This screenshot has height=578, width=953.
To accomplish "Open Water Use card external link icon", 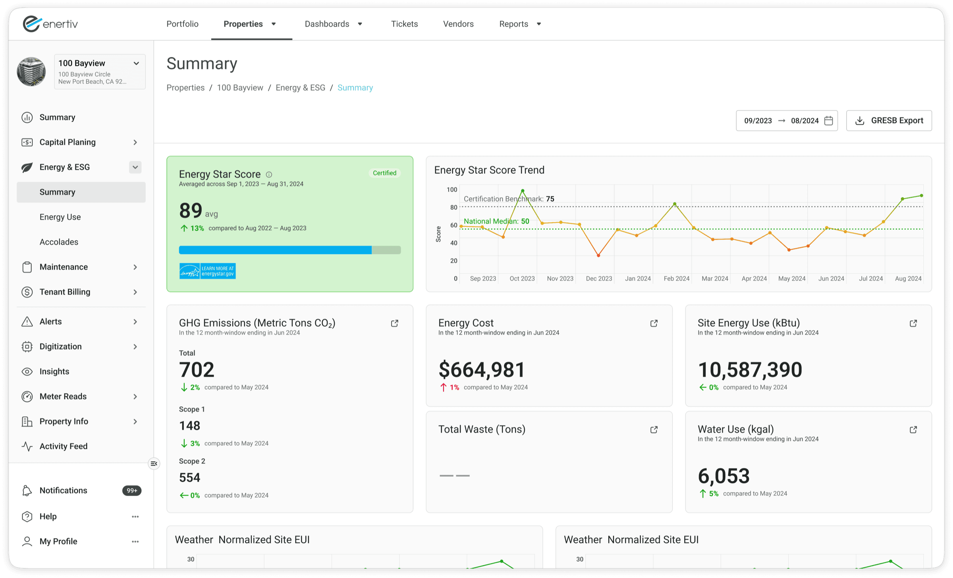I will (x=913, y=430).
